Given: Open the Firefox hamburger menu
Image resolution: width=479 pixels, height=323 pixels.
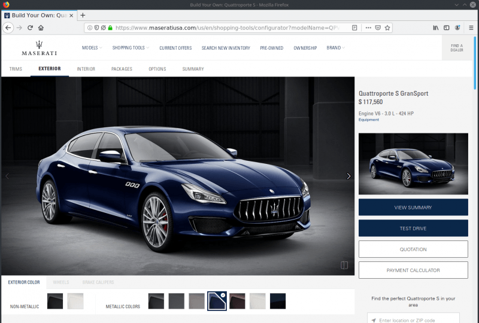Looking at the screenshot, I should pyautogui.click(x=471, y=28).
